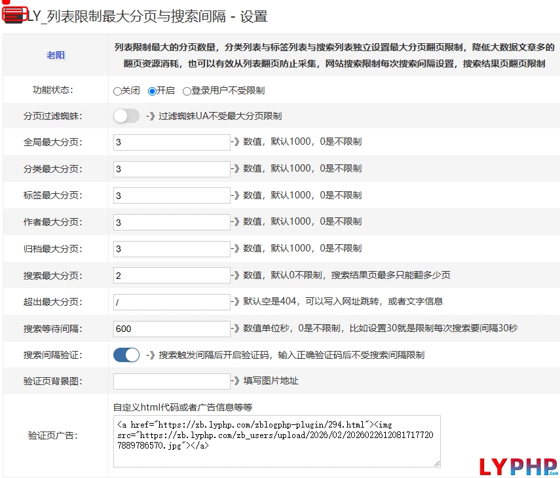This screenshot has height=478, width=560.
Task: Click the LYPHP logo at bottom right
Action: click(518, 466)
